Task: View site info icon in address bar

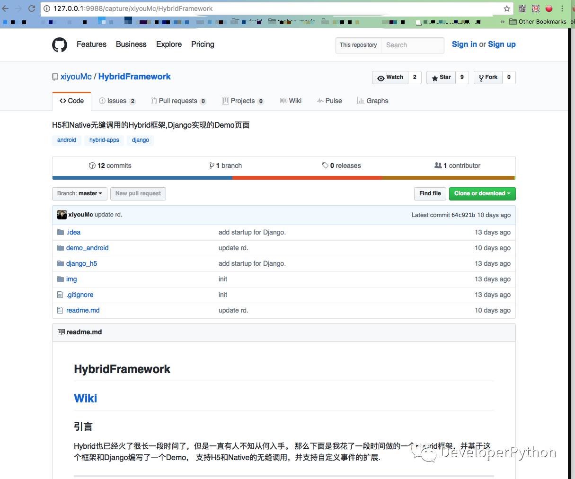Action: pos(47,9)
